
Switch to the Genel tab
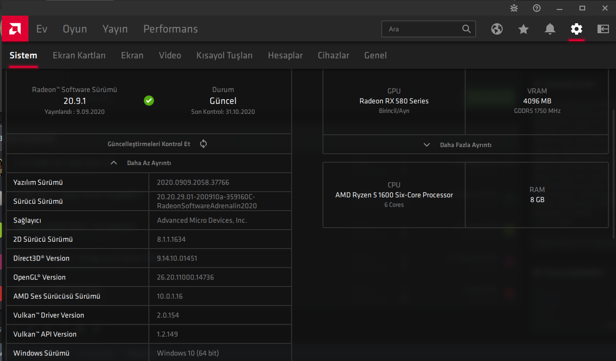pyautogui.click(x=376, y=56)
